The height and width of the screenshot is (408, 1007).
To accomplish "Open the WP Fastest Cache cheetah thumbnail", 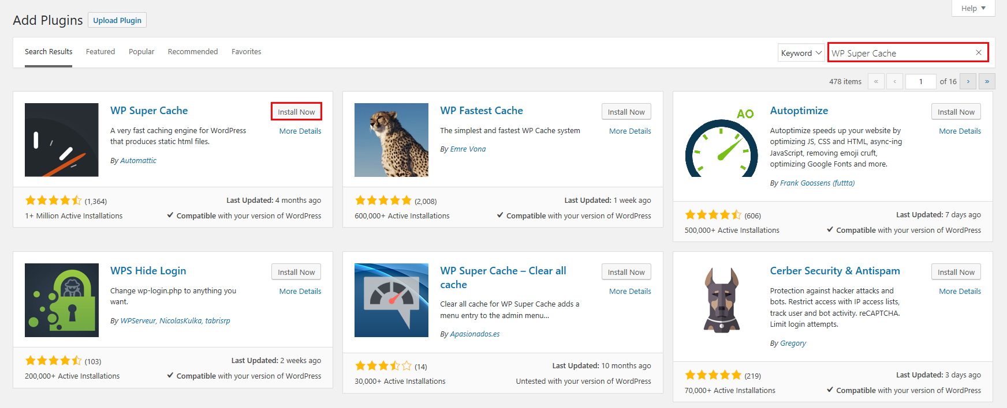I will point(391,140).
